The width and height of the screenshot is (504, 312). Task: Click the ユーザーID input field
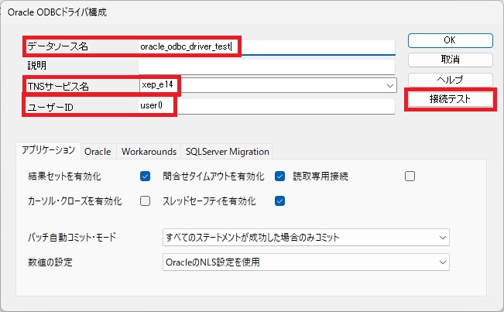[266, 106]
